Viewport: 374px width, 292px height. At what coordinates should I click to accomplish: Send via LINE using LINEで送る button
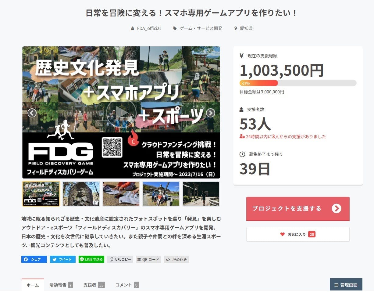pyautogui.click(x=91, y=259)
